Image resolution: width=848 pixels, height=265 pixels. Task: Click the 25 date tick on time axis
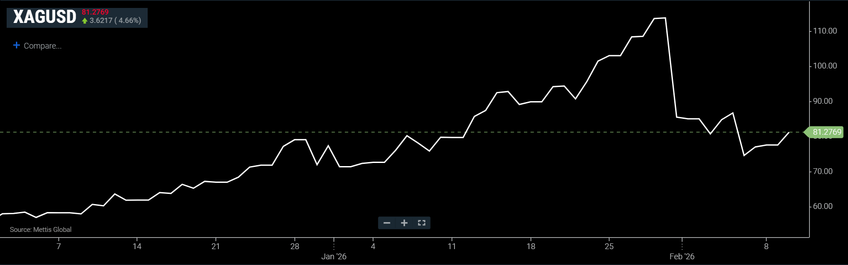point(609,246)
